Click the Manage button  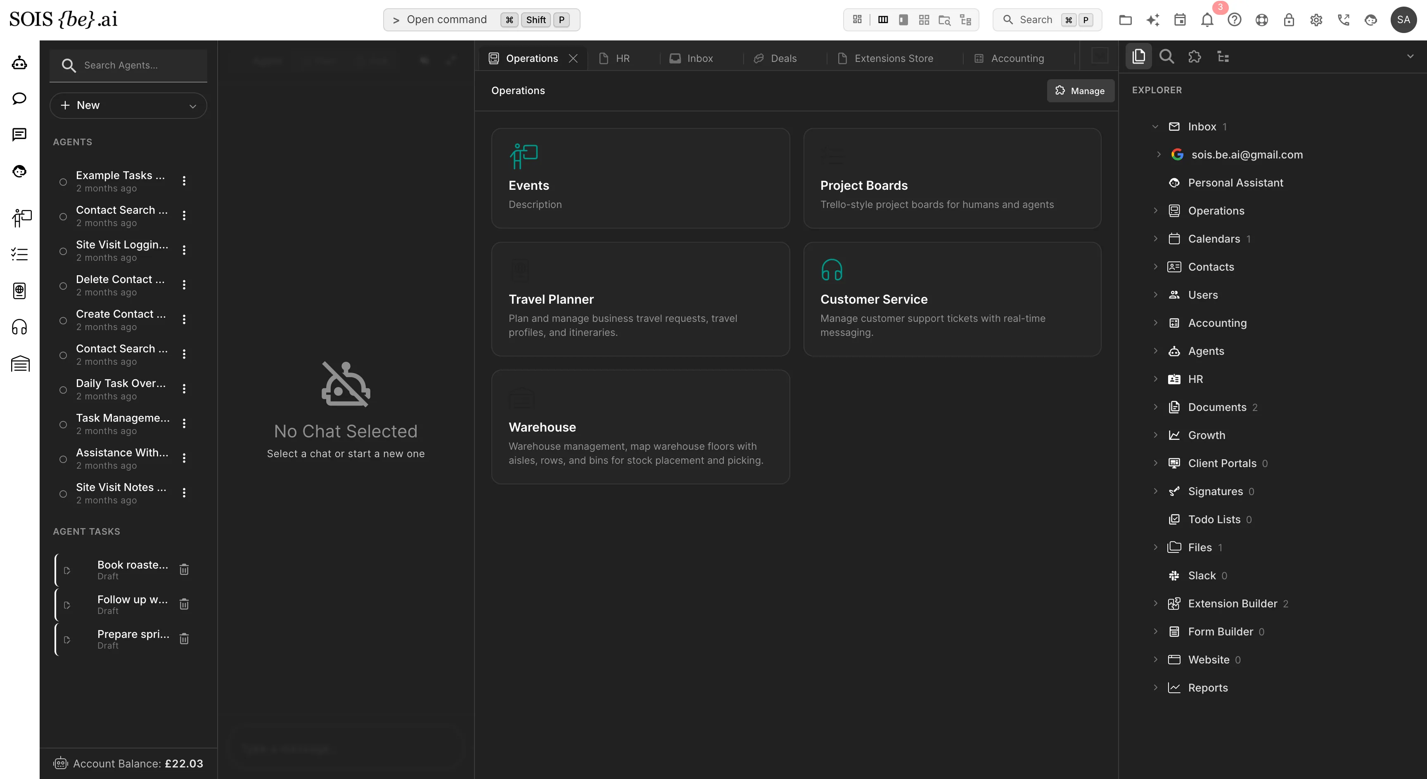pos(1080,91)
